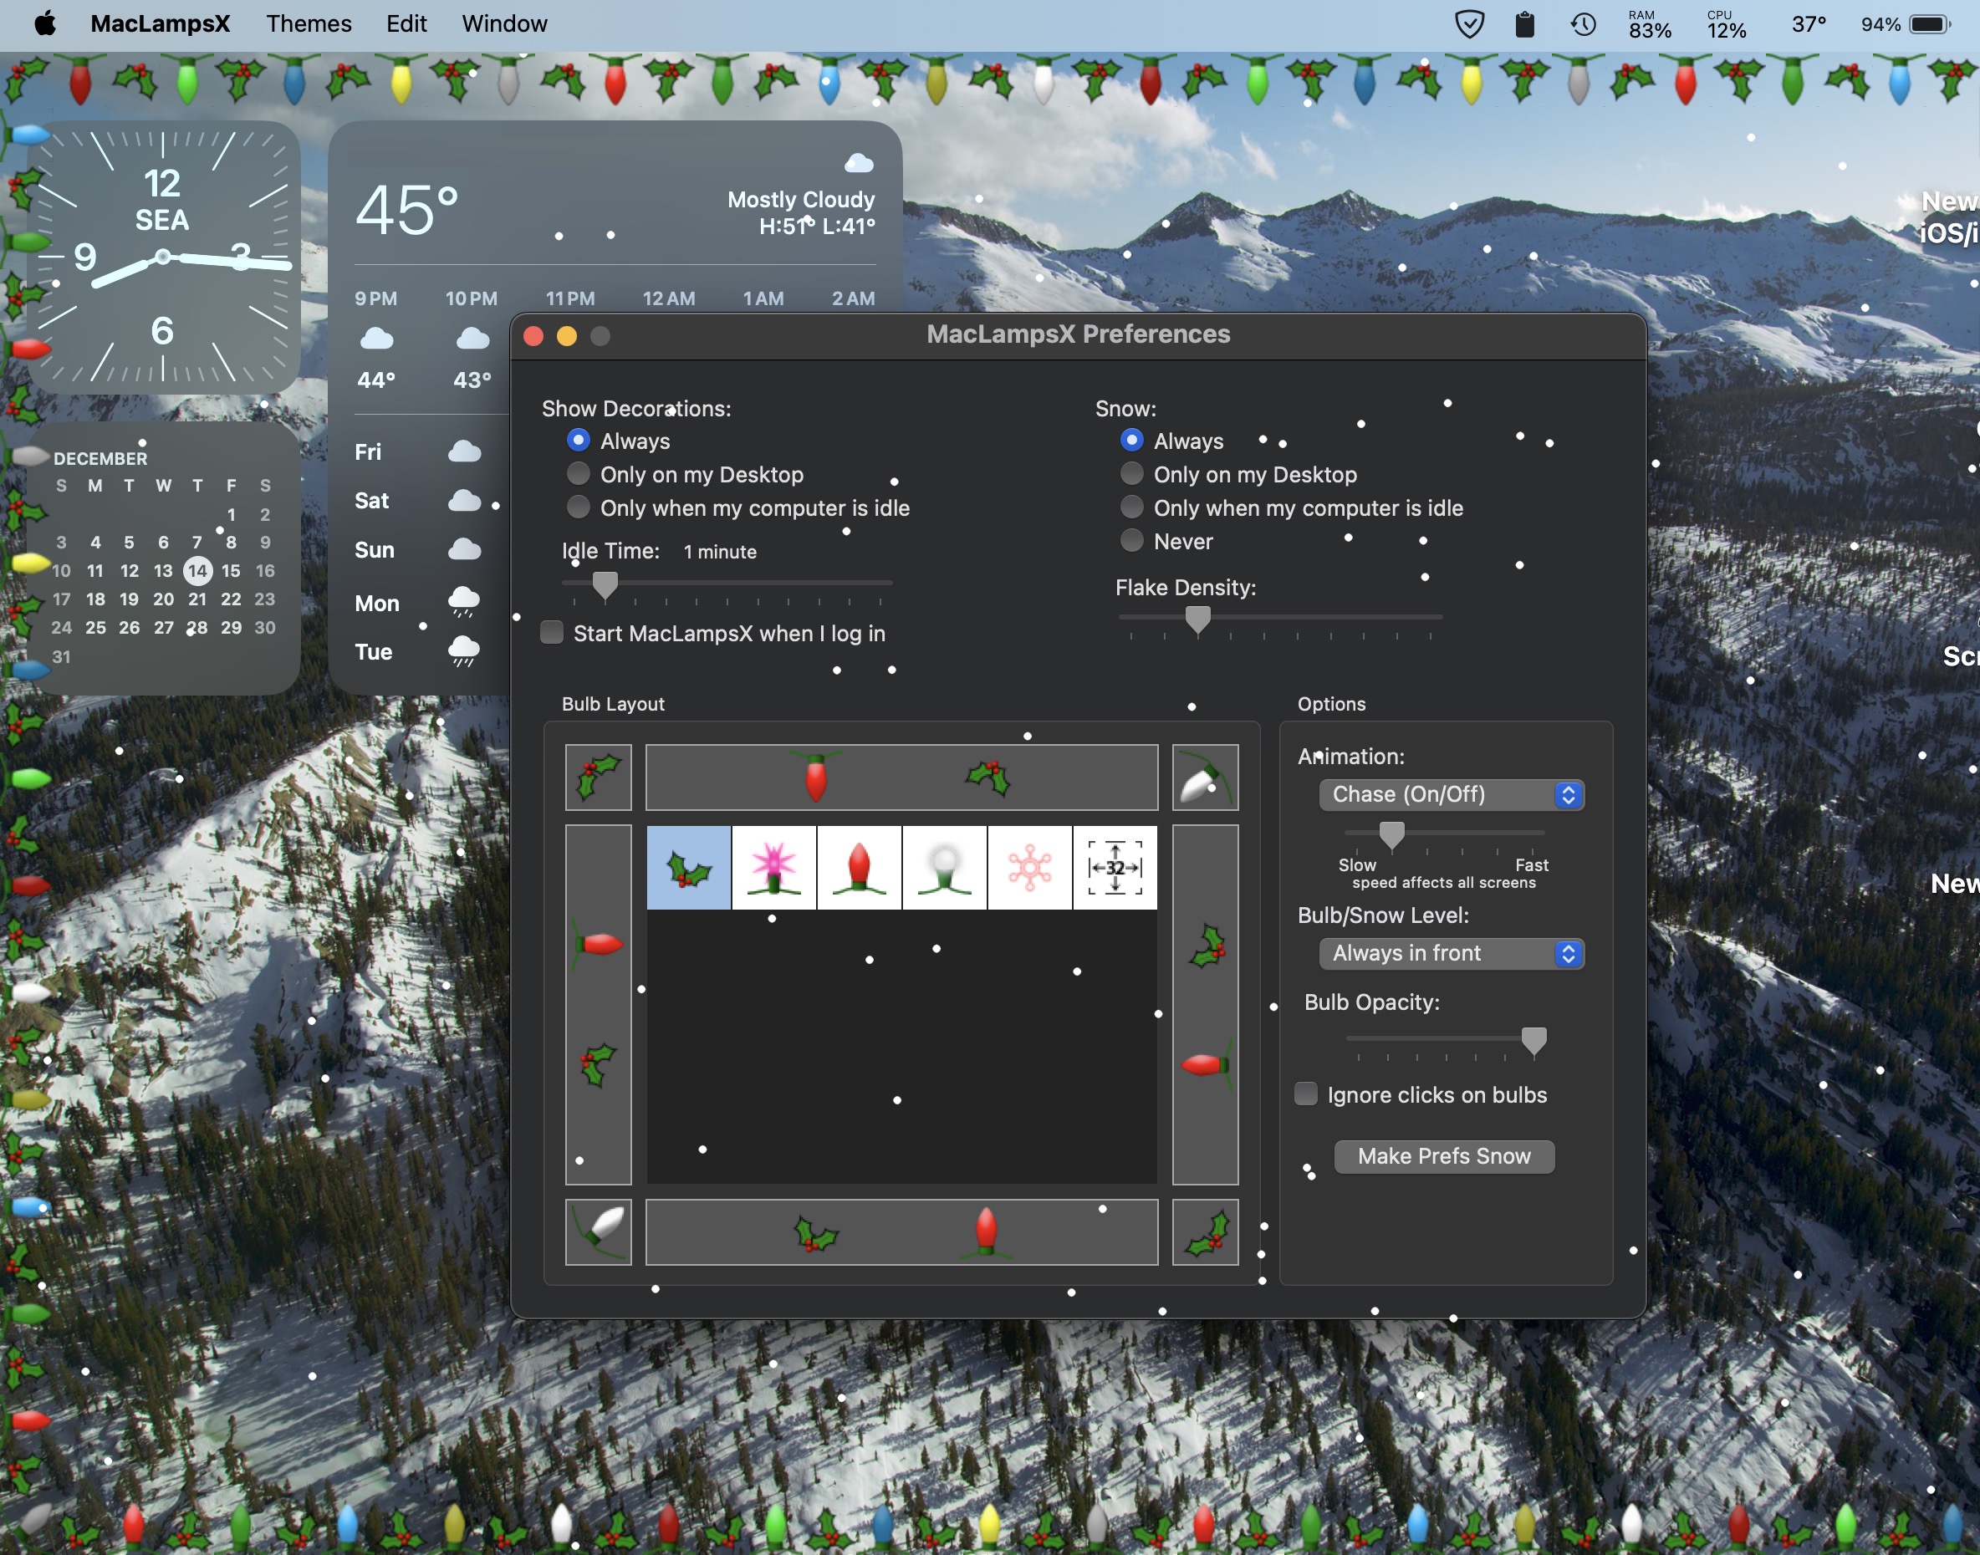Image resolution: width=1980 pixels, height=1555 pixels.
Task: Select the holly leaf bulb icon
Action: click(688, 868)
